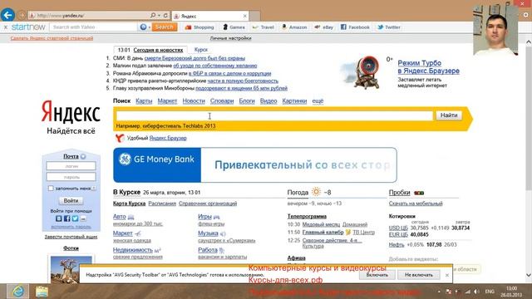Click the Найти button
Screen dimensions: 532x299
point(449,115)
